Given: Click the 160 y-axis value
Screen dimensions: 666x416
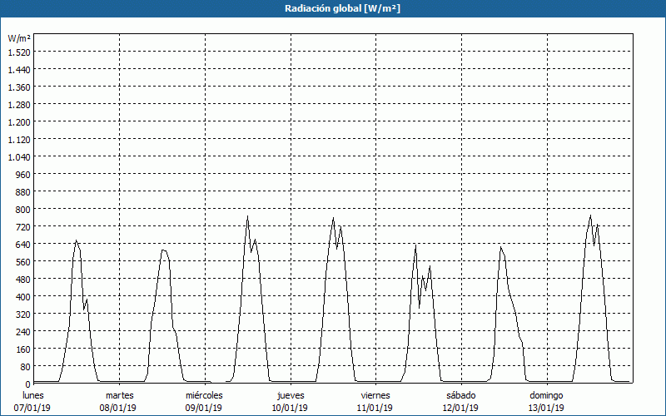Looking at the screenshot, I should 23,349.
